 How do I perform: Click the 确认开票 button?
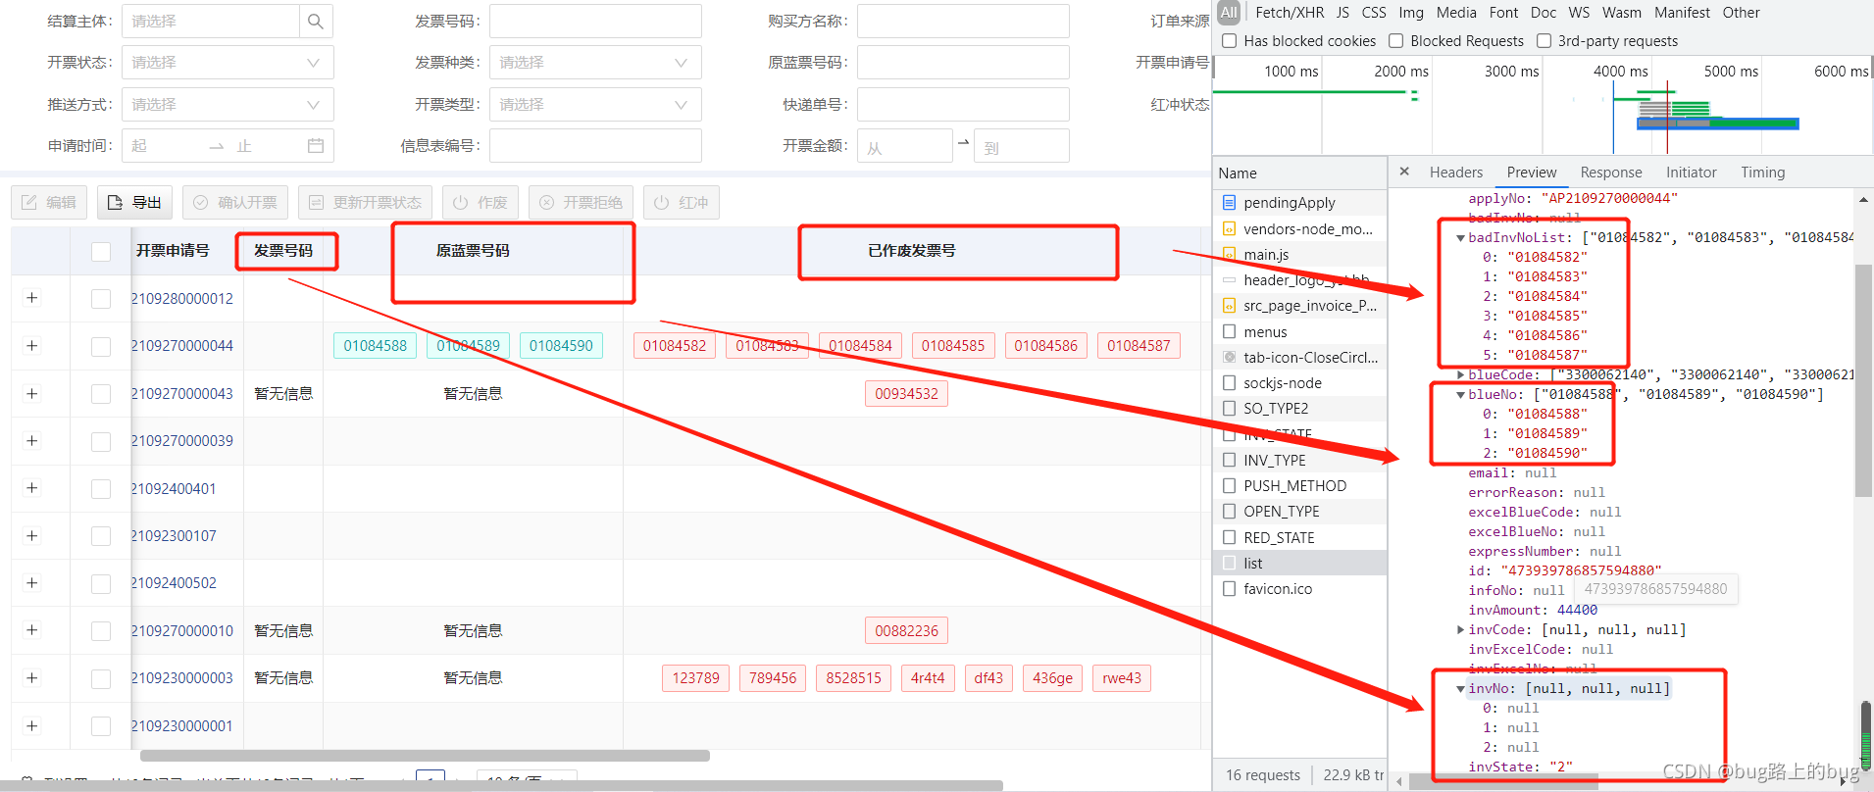pyautogui.click(x=235, y=203)
